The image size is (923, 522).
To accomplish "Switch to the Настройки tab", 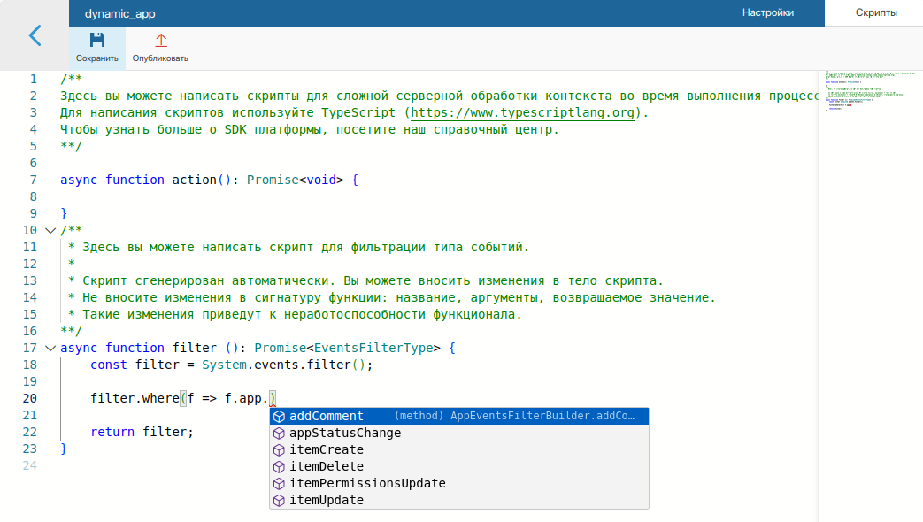I will click(x=767, y=12).
